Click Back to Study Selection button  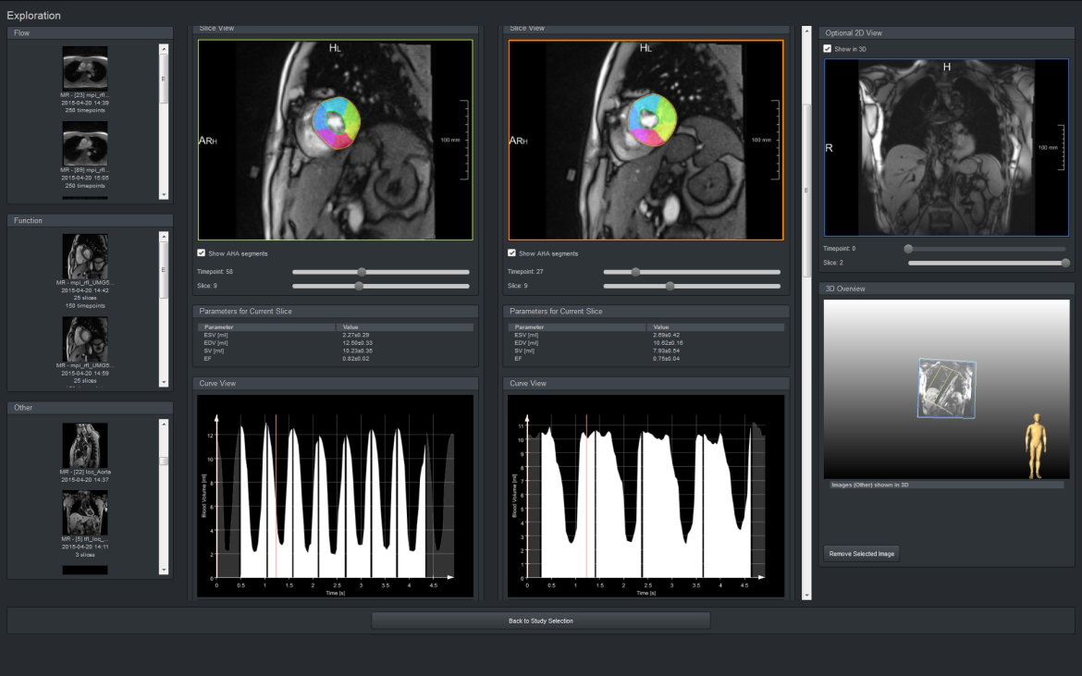[x=541, y=621]
